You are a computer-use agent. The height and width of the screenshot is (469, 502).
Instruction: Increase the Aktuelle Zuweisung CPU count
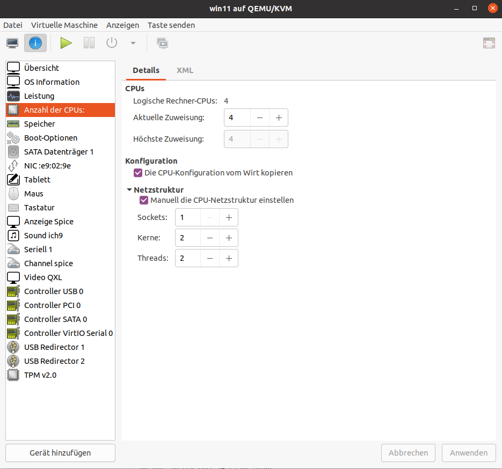pyautogui.click(x=279, y=118)
